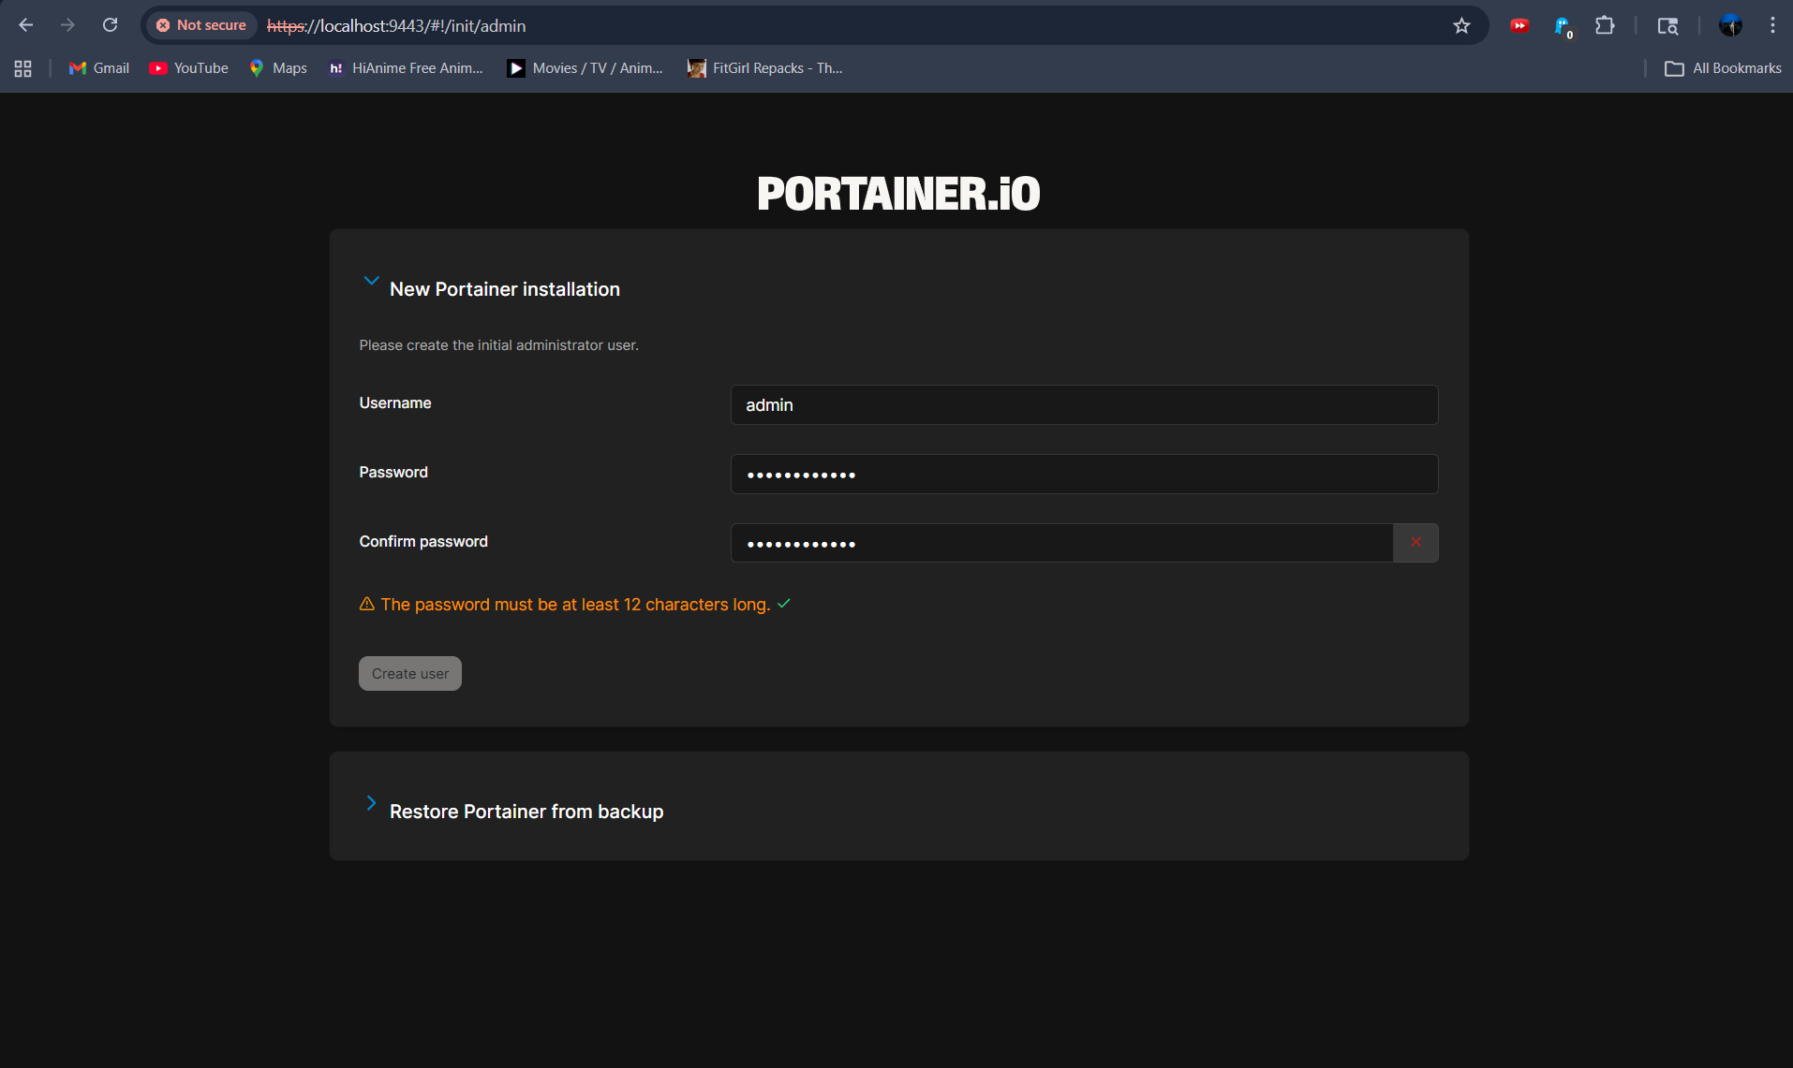Expand the Restore Portainer from backup section
Image resolution: width=1793 pixels, height=1068 pixels.
pos(371,803)
